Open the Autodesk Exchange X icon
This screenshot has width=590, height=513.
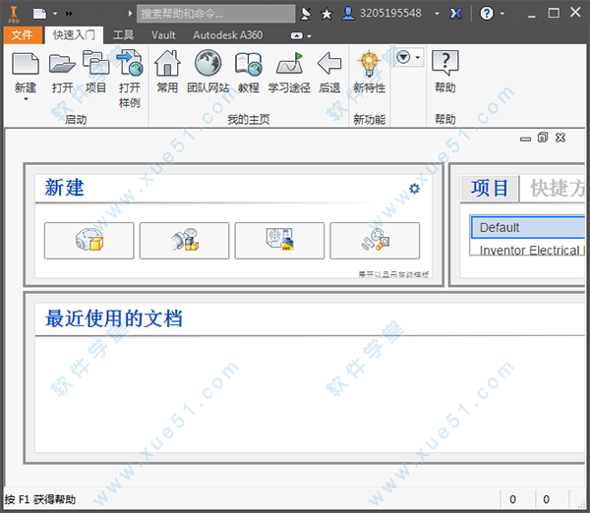(455, 14)
